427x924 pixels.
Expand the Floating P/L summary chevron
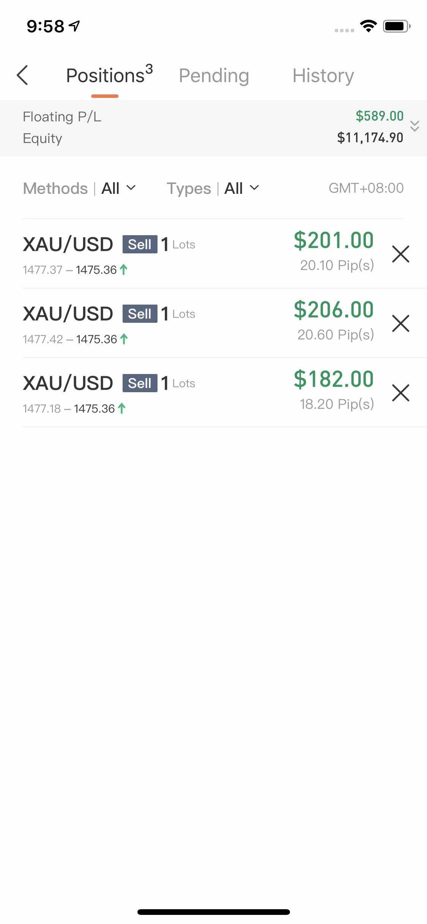tap(414, 126)
